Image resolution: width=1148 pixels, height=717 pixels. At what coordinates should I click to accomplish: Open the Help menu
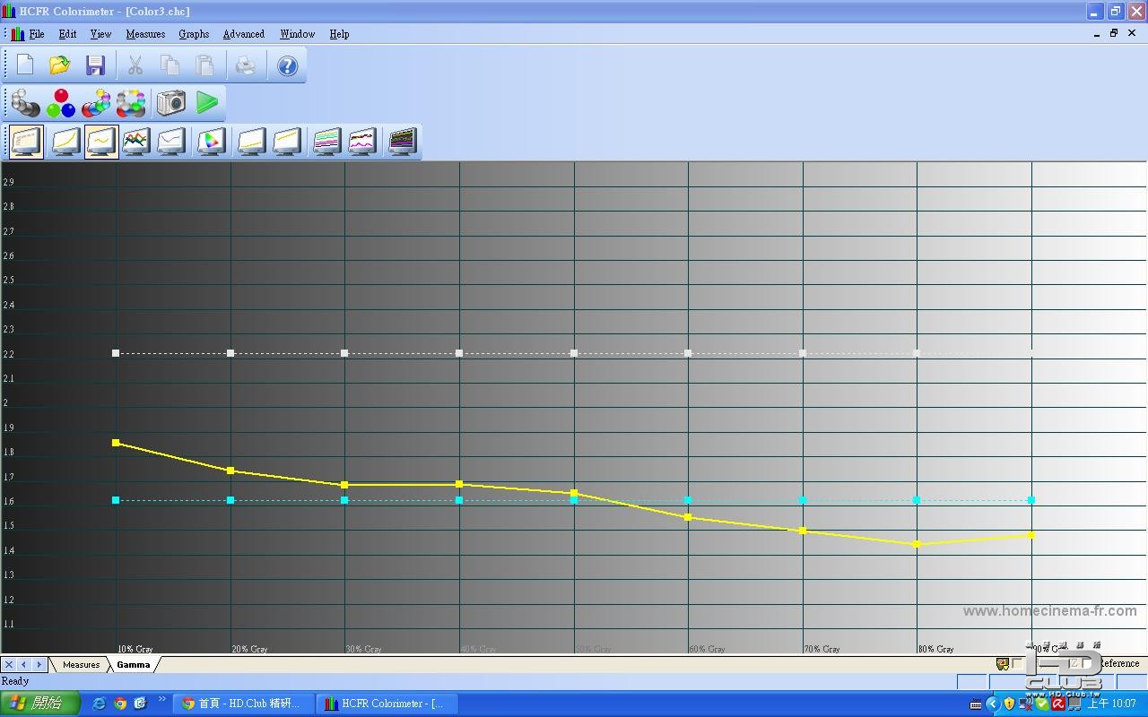(x=339, y=34)
